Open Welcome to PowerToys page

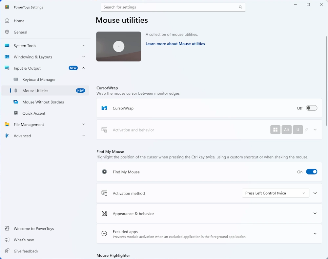(x=33, y=229)
